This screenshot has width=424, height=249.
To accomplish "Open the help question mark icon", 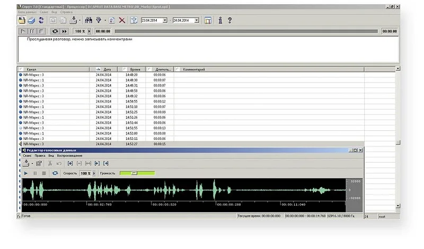I will pos(229,20).
